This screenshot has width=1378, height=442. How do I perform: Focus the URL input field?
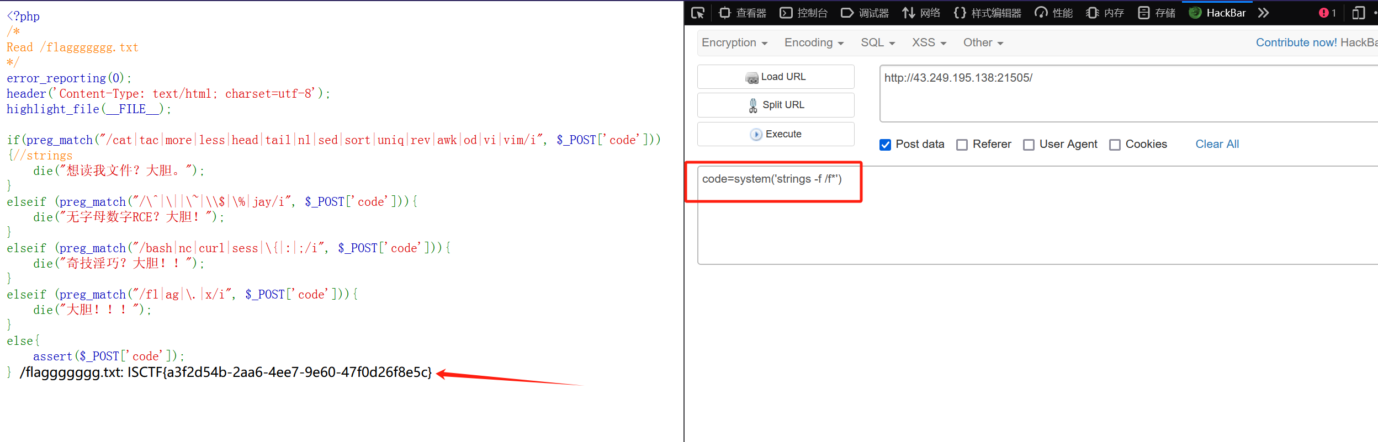point(1128,93)
